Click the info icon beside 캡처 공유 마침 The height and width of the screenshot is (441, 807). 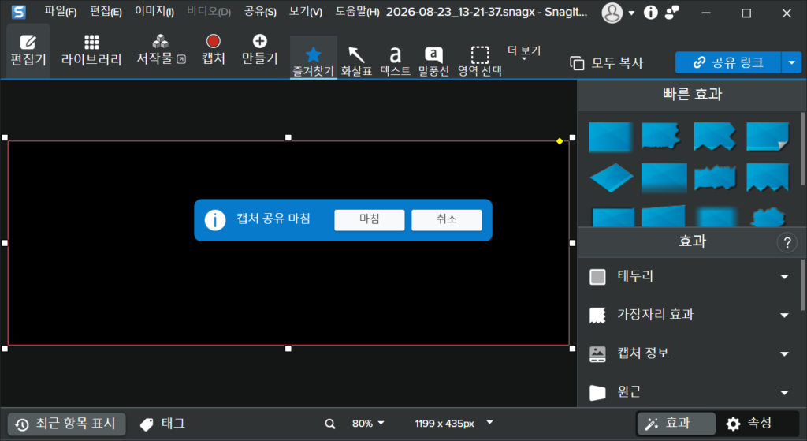click(215, 220)
